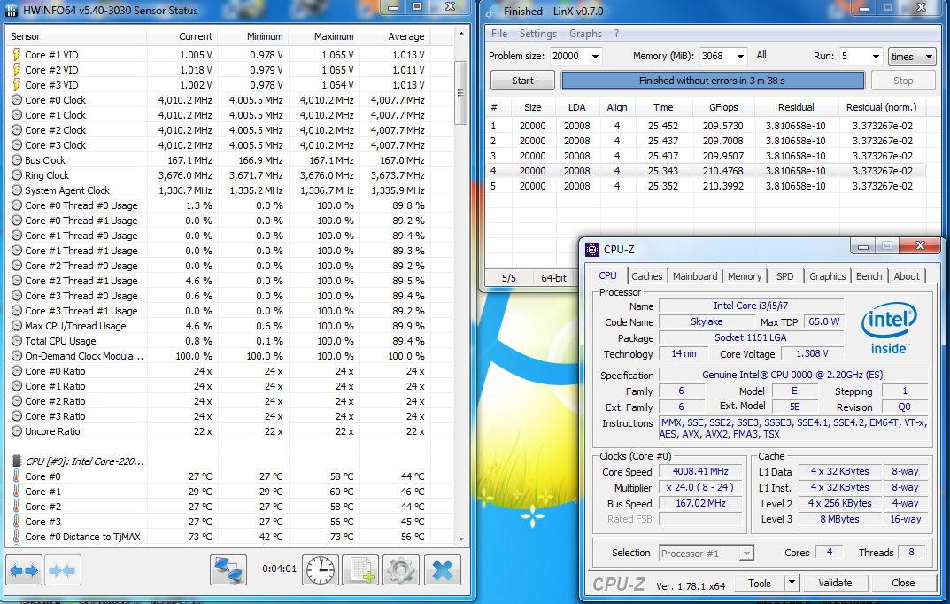This screenshot has height=604, width=950.
Task: Click the HWiNFO vertical scrollbar thumb
Action: 460,93
